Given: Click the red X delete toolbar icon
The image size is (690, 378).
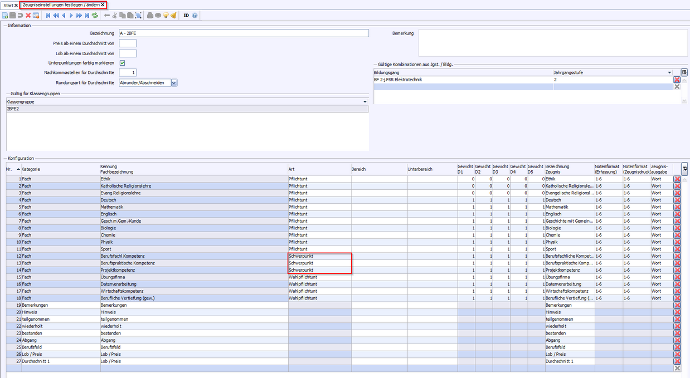Looking at the screenshot, I should click(x=28, y=16).
